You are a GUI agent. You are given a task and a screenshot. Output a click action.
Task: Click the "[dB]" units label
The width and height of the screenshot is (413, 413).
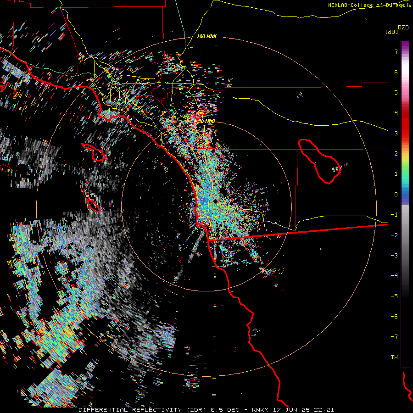pos(391,32)
